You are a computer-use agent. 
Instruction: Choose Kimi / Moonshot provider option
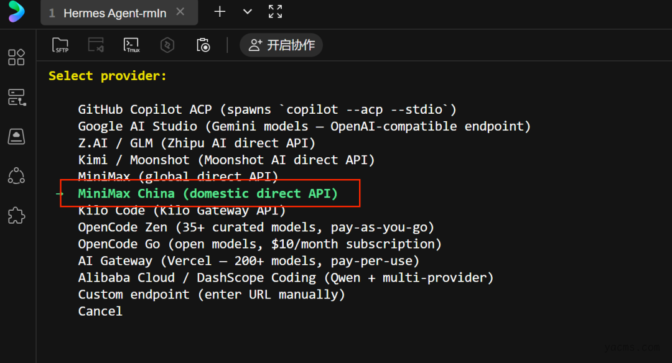pos(226,160)
